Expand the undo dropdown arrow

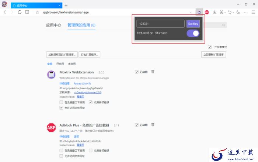pos(233,12)
